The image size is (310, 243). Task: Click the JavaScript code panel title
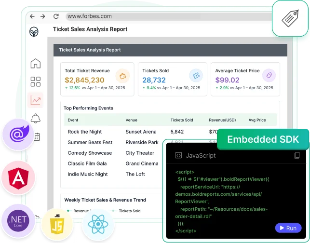tap(201, 156)
